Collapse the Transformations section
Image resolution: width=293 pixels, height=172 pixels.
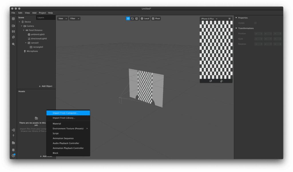(x=236, y=28)
